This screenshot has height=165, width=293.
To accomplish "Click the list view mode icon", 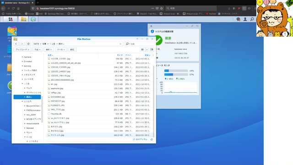I will point(142,49).
